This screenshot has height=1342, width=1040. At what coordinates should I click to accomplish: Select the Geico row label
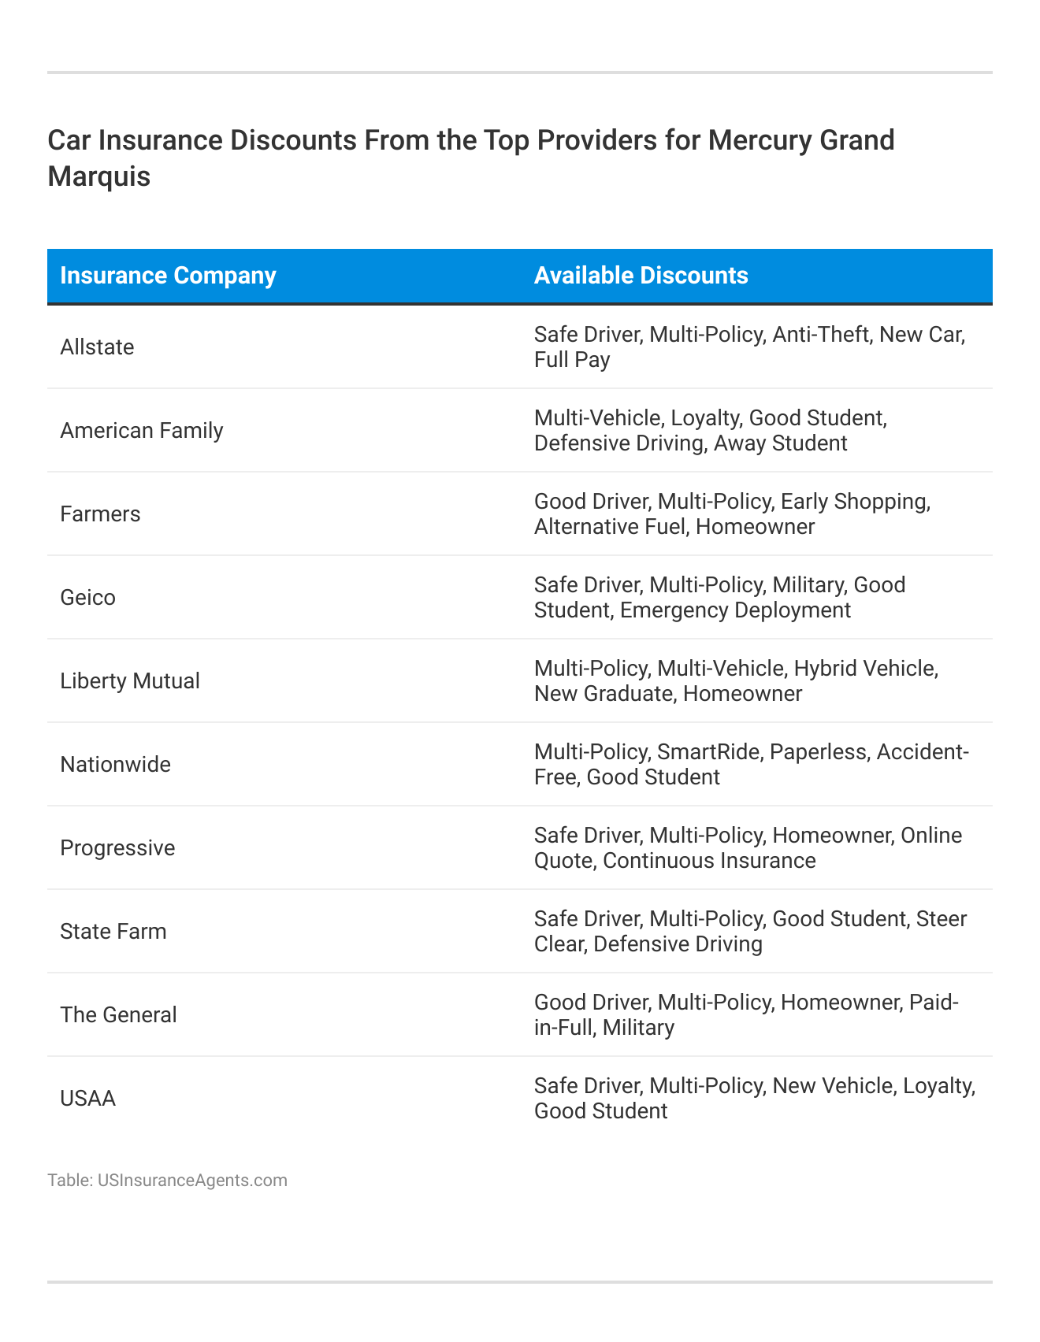(x=87, y=598)
